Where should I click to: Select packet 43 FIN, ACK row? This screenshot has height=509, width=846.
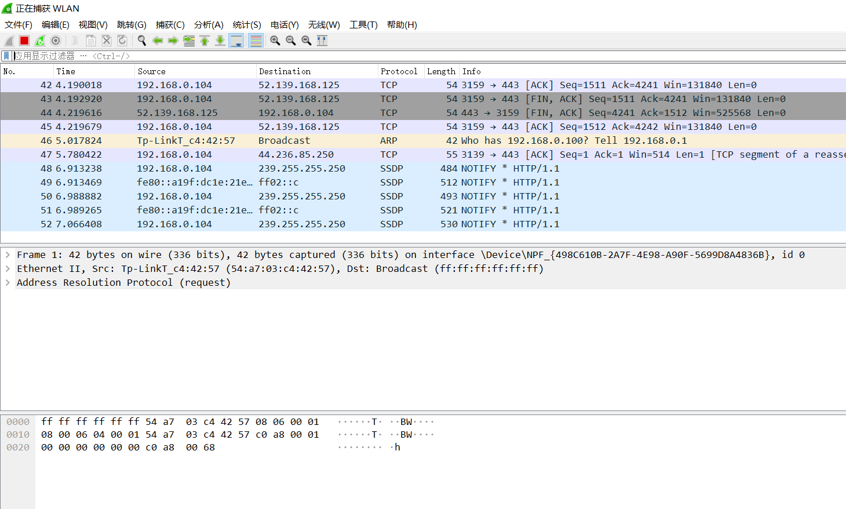(423, 99)
